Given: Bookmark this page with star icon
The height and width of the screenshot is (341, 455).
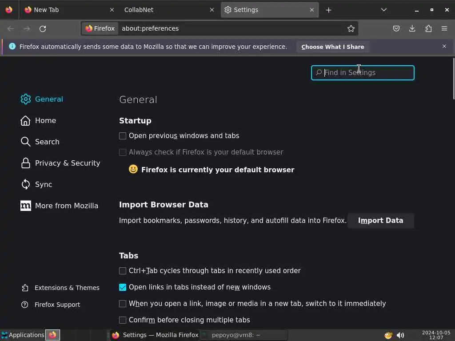Looking at the screenshot, I should [351, 28].
